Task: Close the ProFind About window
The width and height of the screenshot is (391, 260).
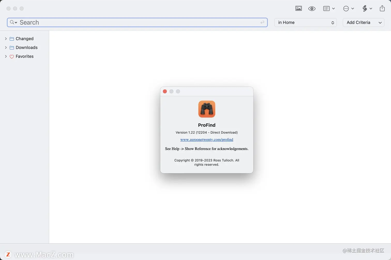Action: click(x=165, y=91)
